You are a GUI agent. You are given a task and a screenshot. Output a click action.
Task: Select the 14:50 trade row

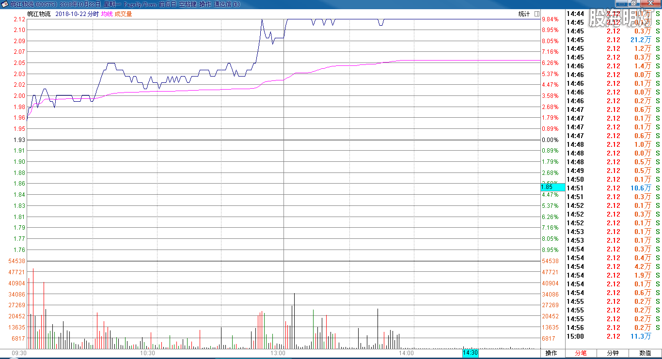coord(614,179)
